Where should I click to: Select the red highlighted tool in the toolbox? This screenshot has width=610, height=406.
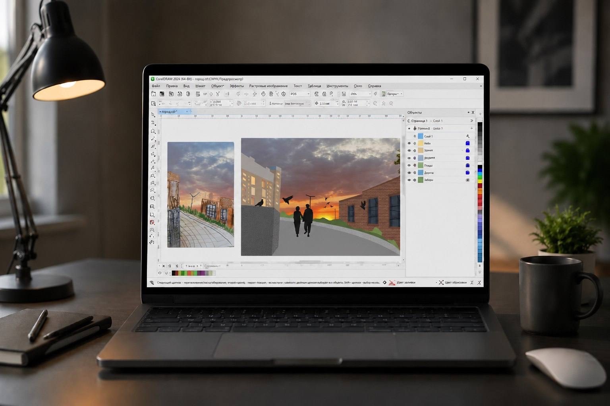click(152, 222)
